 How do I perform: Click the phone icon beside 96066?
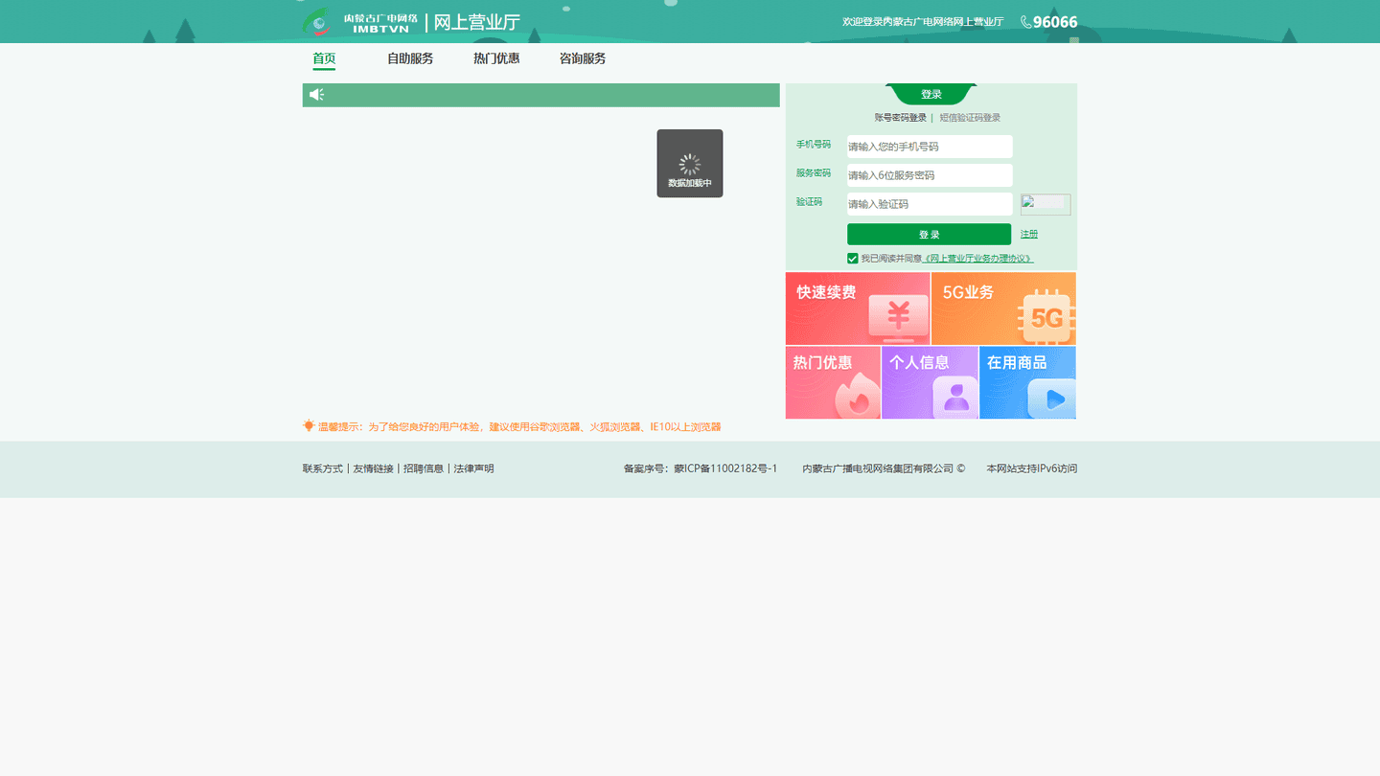[x=1025, y=22]
